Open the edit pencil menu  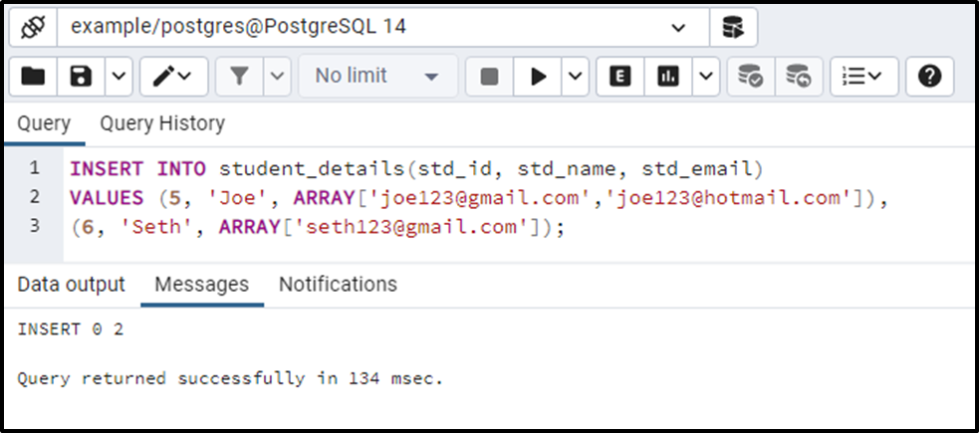pos(173,77)
